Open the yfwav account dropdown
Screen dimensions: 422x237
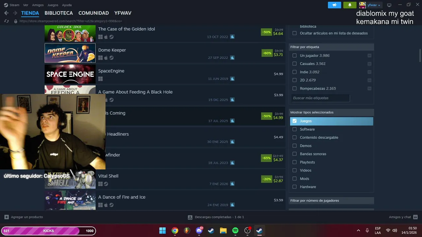374,5
